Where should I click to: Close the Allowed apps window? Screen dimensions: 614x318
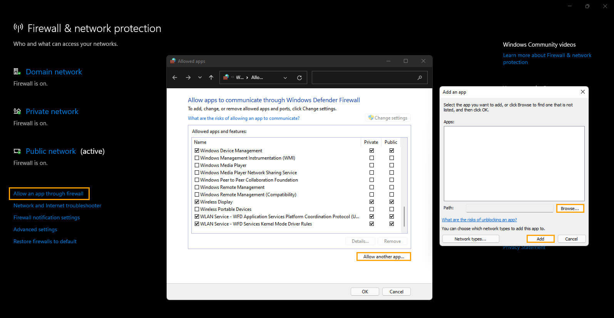[423, 61]
